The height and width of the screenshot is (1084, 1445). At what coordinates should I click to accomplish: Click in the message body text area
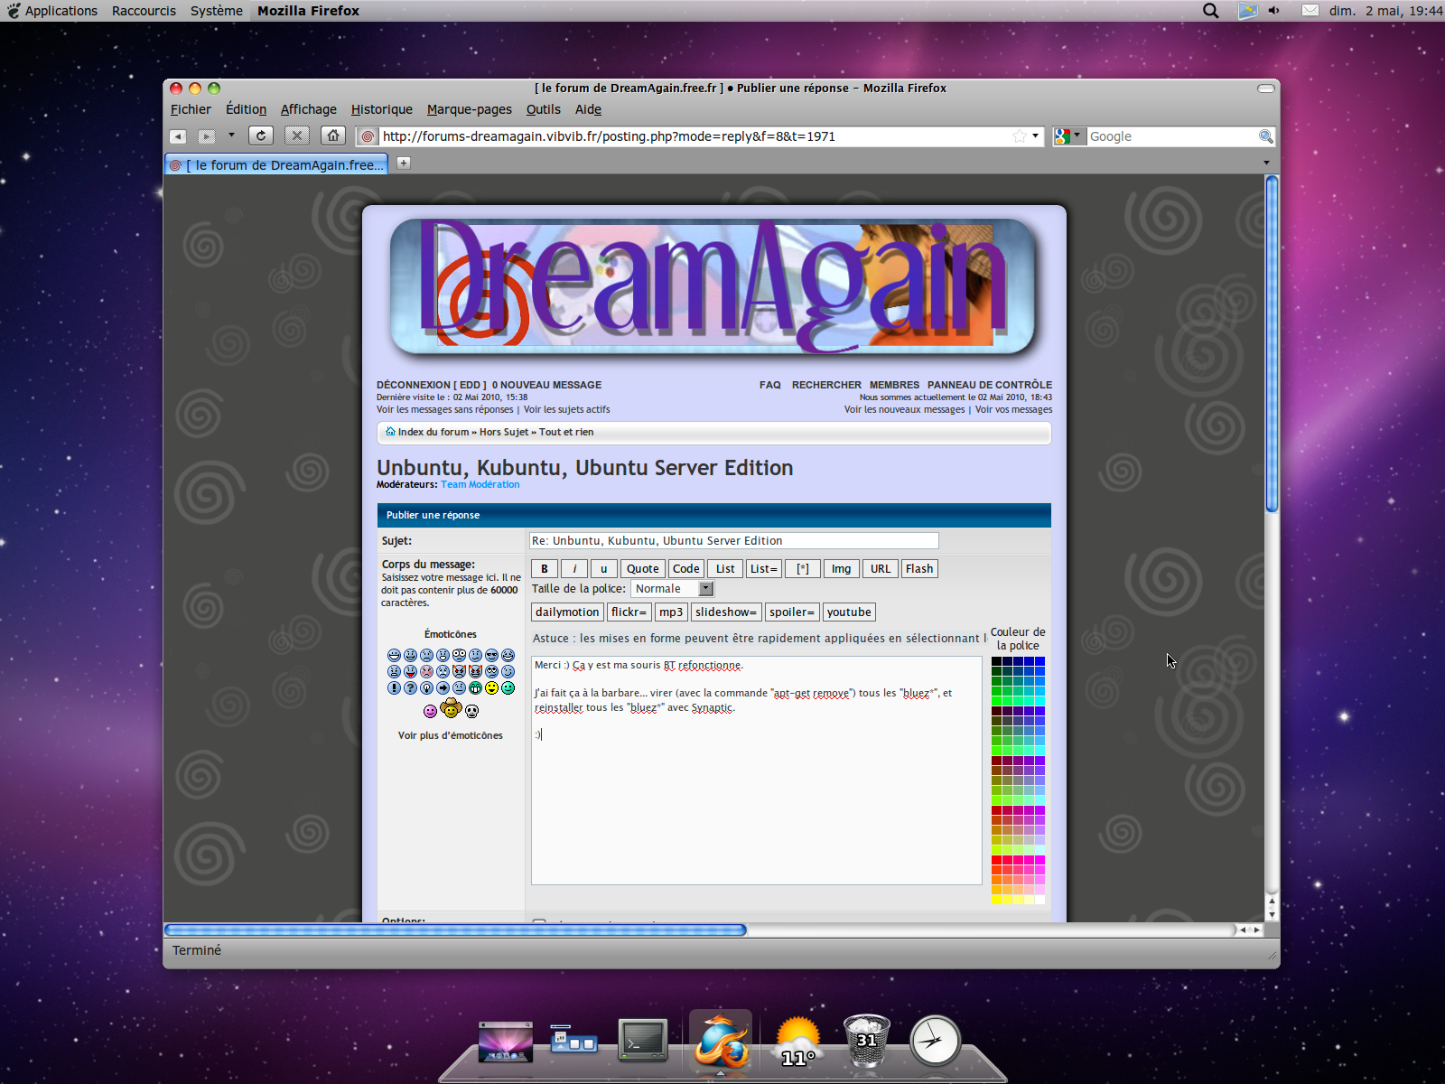[757, 771]
